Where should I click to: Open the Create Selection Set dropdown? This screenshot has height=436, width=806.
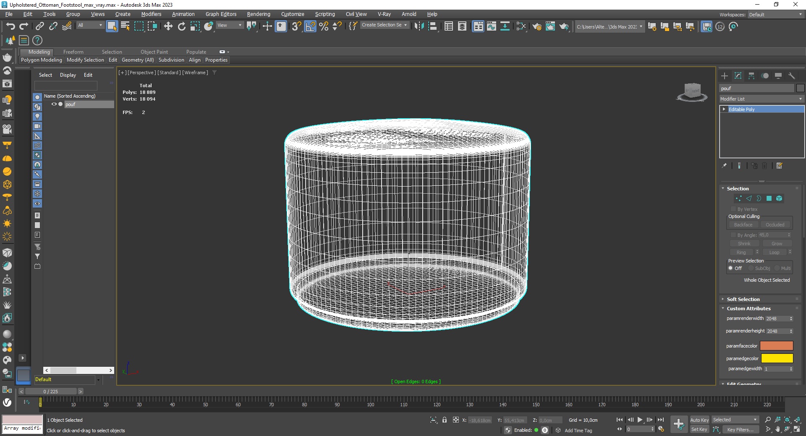(x=384, y=25)
